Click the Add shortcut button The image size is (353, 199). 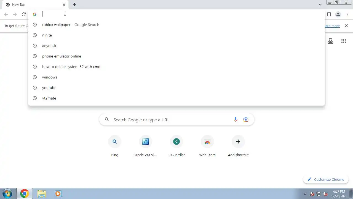click(x=238, y=146)
